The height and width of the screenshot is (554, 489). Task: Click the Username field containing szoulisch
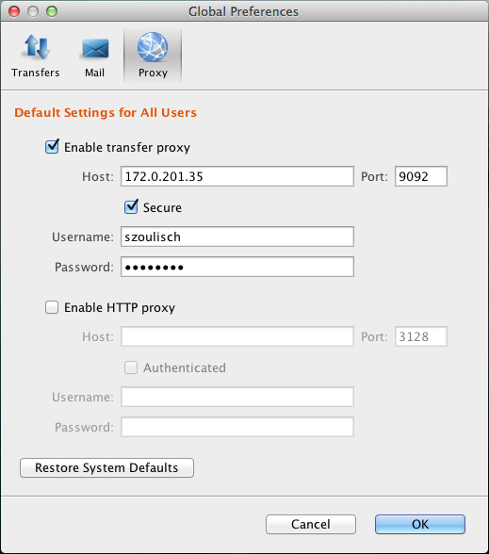coord(237,236)
